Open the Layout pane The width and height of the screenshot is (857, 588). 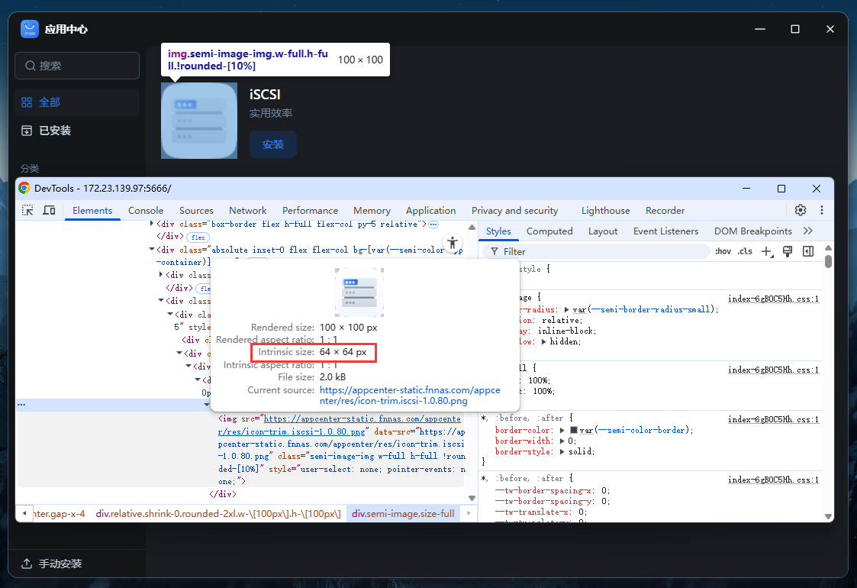[x=603, y=231]
